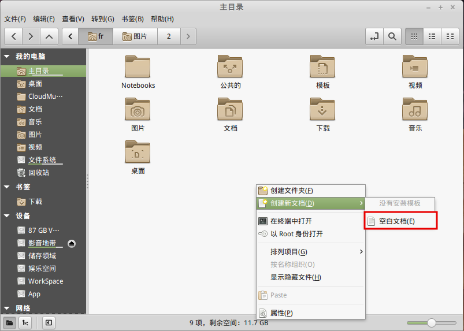Click the 图片 path bar button
The image size is (464, 331).
(x=135, y=36)
